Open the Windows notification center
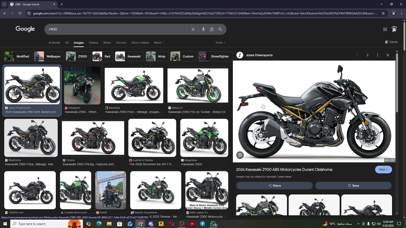406x228 pixels. point(399,224)
